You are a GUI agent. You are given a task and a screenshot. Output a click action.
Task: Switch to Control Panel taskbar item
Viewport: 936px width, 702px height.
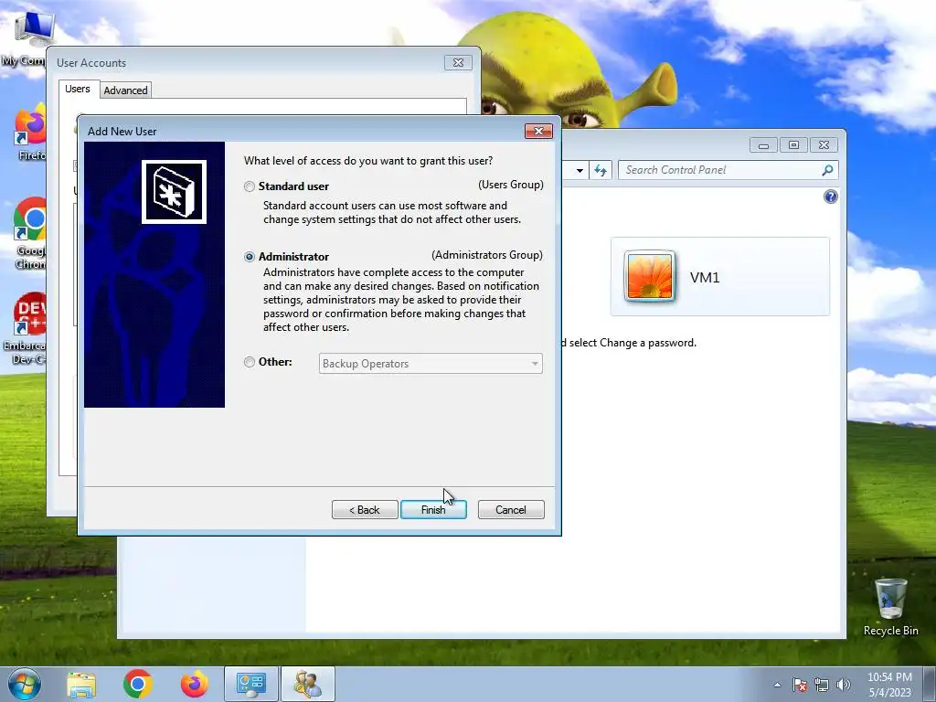click(x=250, y=685)
